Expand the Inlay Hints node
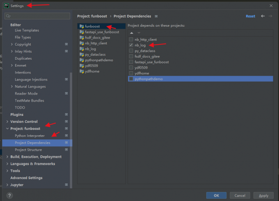279x201 pixels. (x=12, y=51)
